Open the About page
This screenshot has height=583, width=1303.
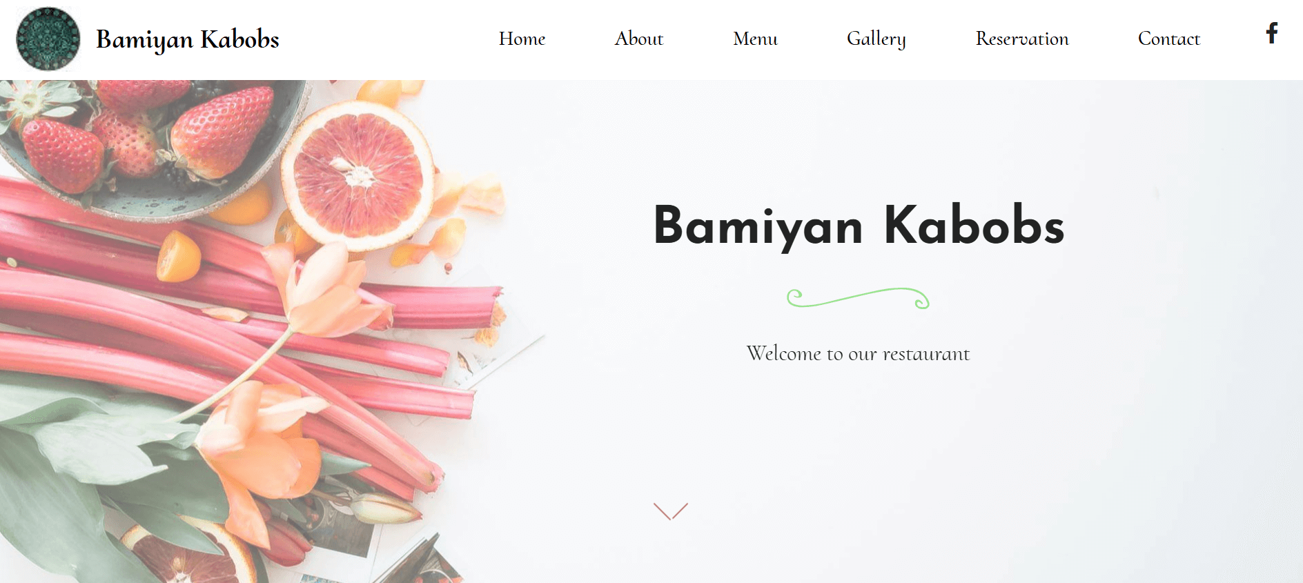(639, 39)
